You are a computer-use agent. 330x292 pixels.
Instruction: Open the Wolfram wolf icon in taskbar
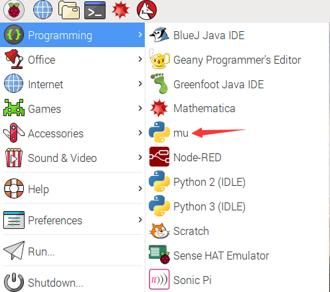click(x=147, y=10)
